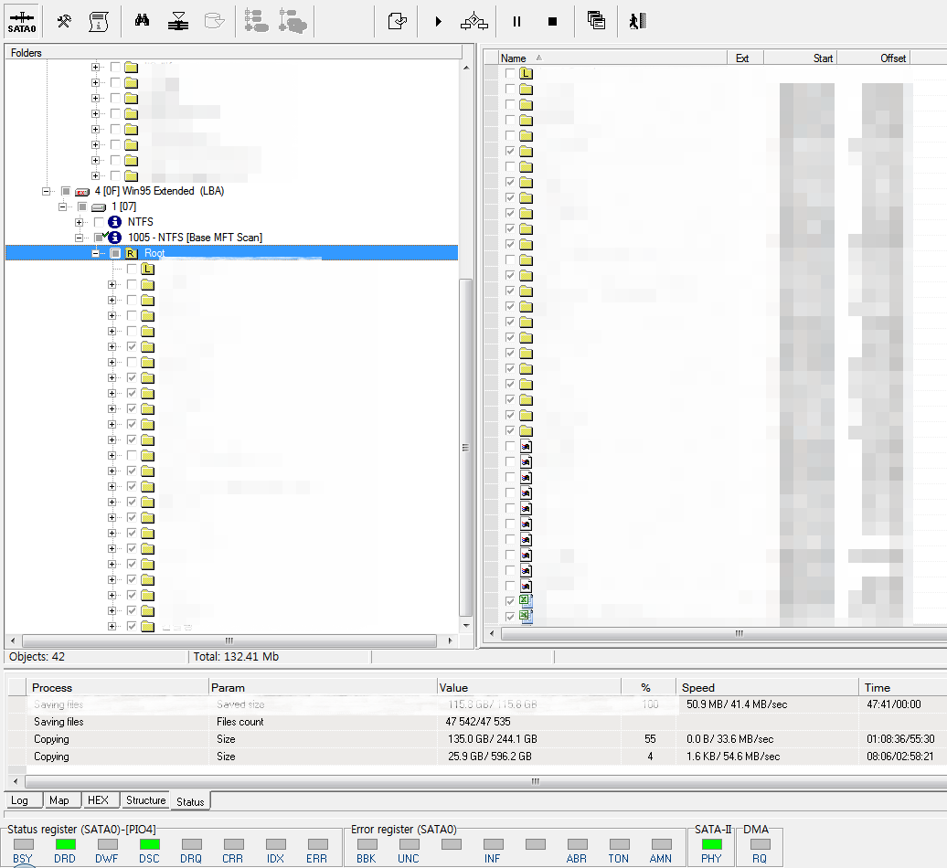947x868 pixels.
Task: Open the hammer and wrench tools icon
Action: [64, 22]
